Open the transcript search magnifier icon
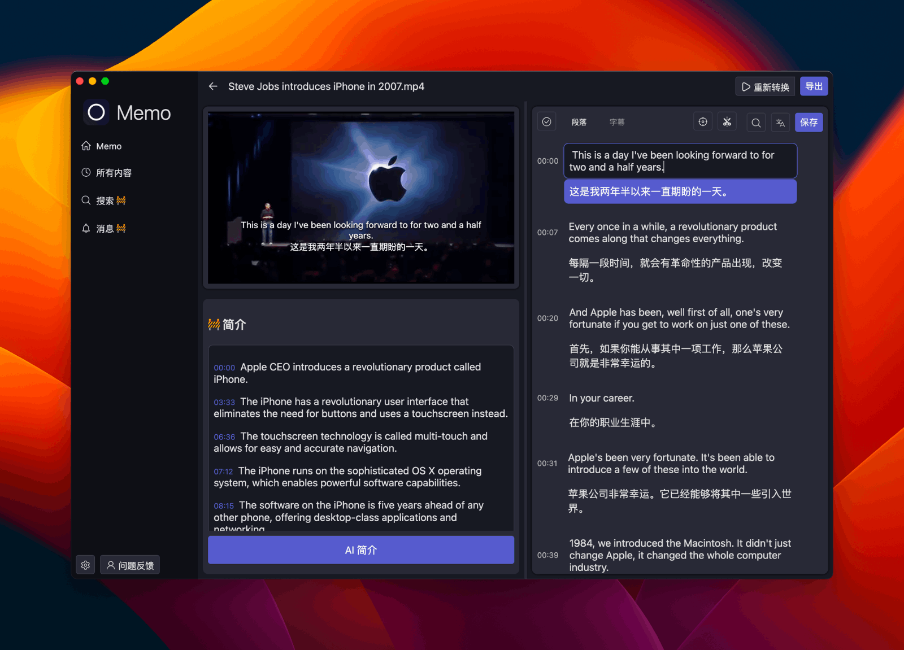This screenshot has width=904, height=650. tap(756, 123)
